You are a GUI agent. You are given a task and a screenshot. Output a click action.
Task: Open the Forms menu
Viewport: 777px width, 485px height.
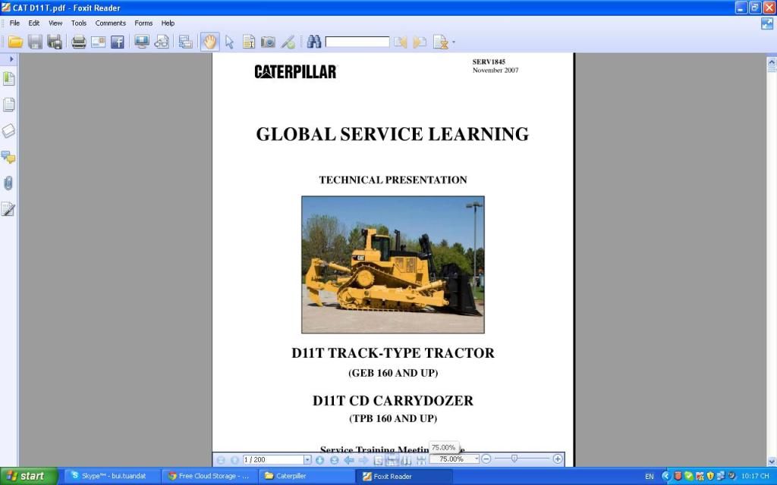(x=143, y=23)
